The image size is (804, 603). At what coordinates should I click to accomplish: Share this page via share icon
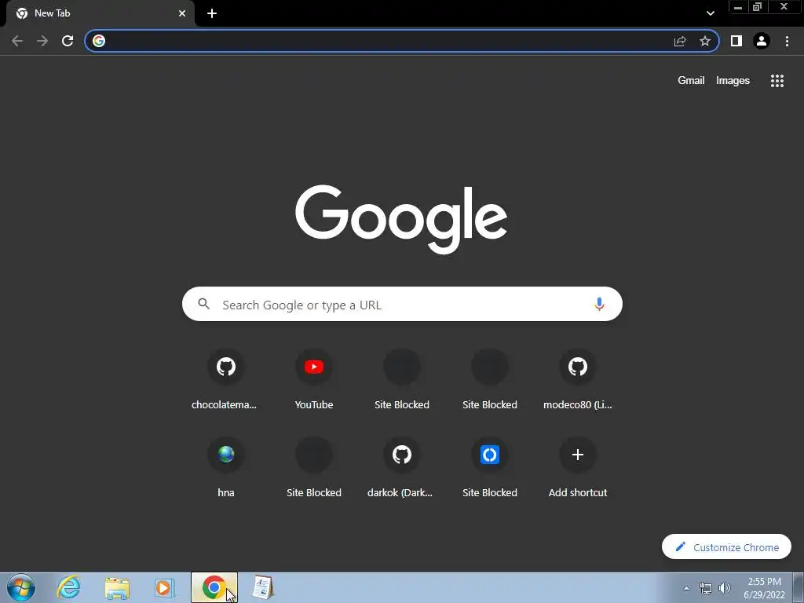pos(680,41)
